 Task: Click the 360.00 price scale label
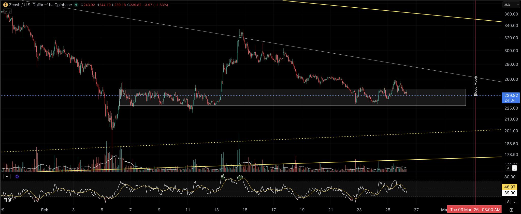coord(511,14)
